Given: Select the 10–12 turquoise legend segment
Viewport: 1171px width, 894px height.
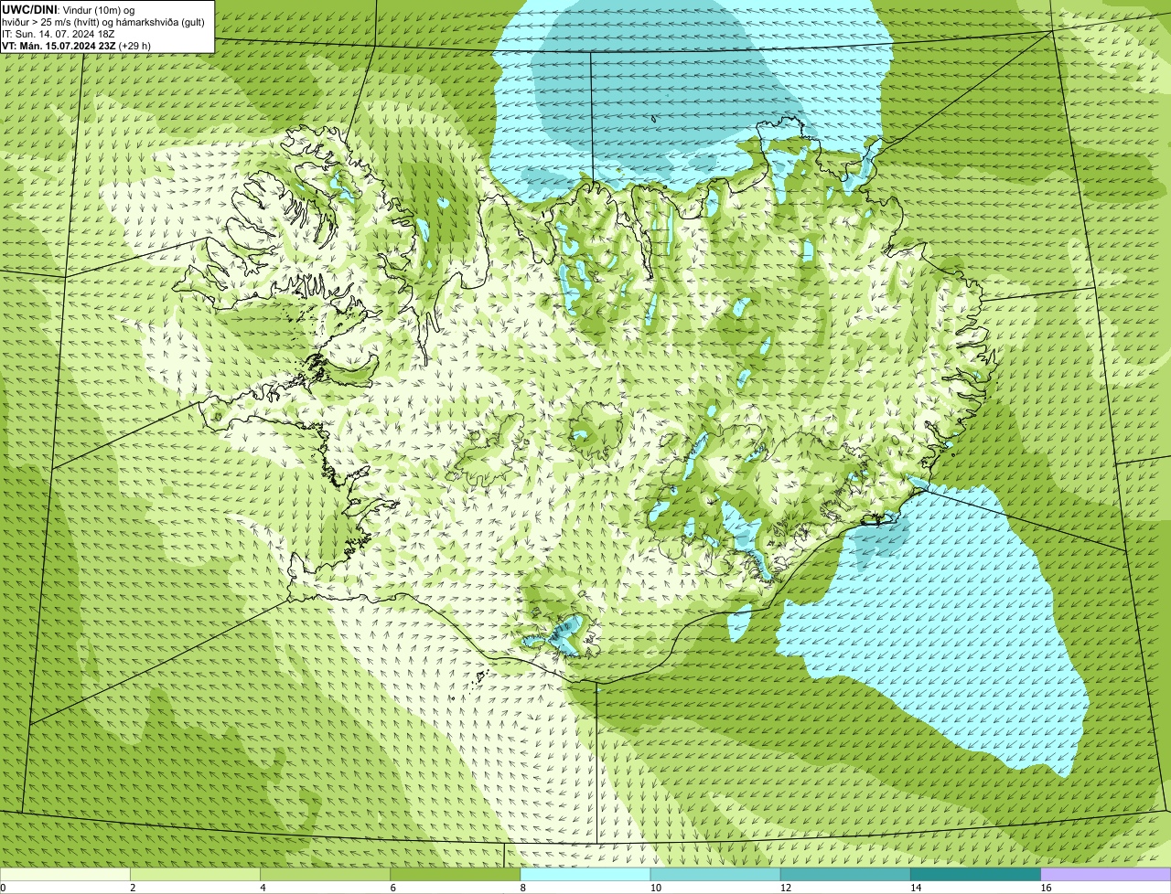Looking at the screenshot, I should tap(715, 875).
